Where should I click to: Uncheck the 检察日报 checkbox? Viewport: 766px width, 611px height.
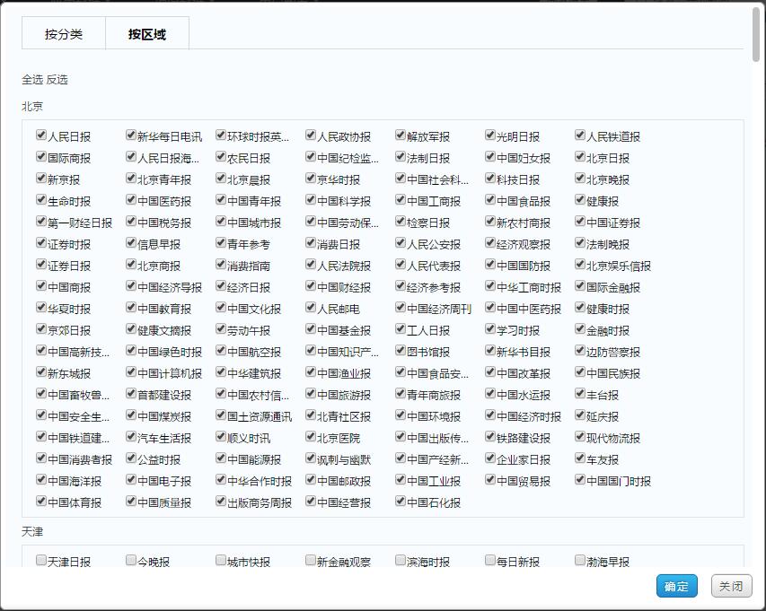[401, 221]
